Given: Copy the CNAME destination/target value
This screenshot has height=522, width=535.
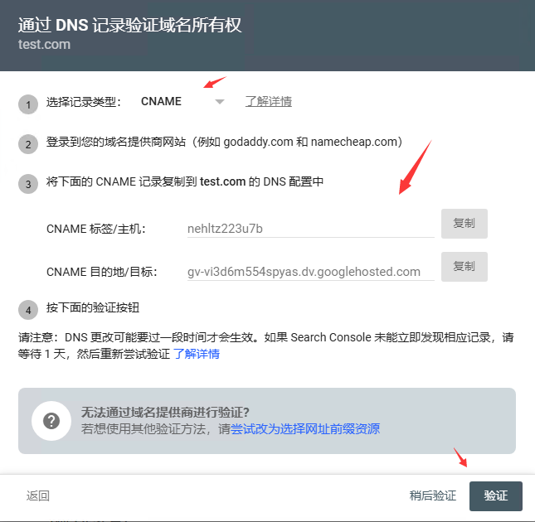Looking at the screenshot, I should [x=464, y=267].
